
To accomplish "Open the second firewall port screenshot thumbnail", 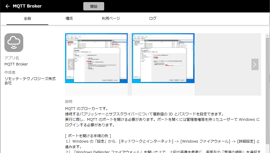I will coord(163,58).
